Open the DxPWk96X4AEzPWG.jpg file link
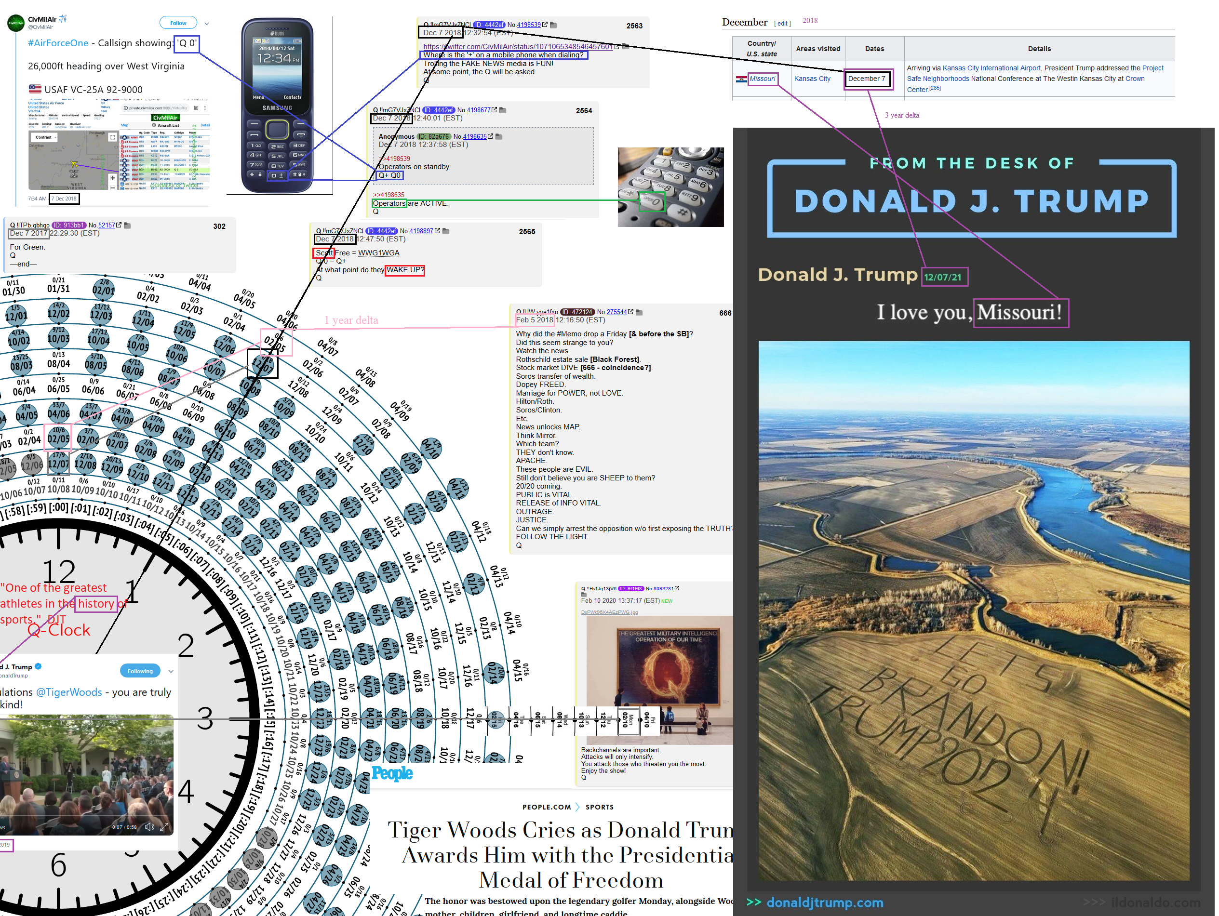 tap(609, 612)
